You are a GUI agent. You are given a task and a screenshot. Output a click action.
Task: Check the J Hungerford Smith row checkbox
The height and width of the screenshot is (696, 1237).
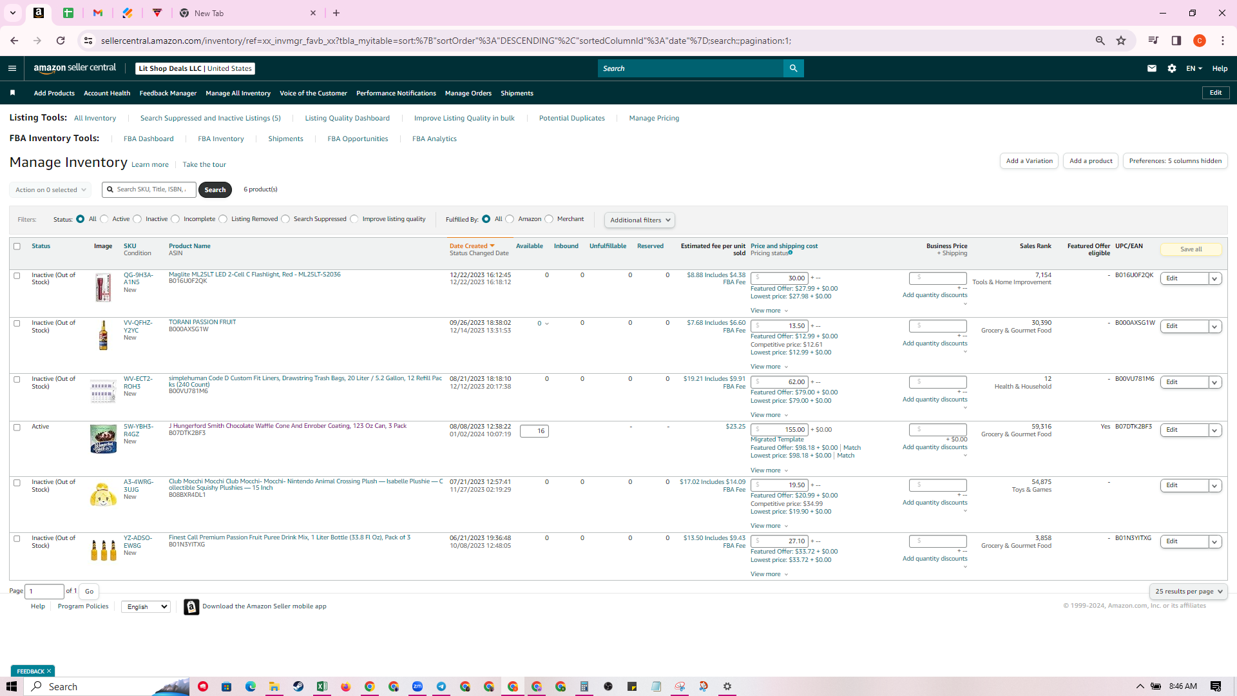tap(17, 427)
